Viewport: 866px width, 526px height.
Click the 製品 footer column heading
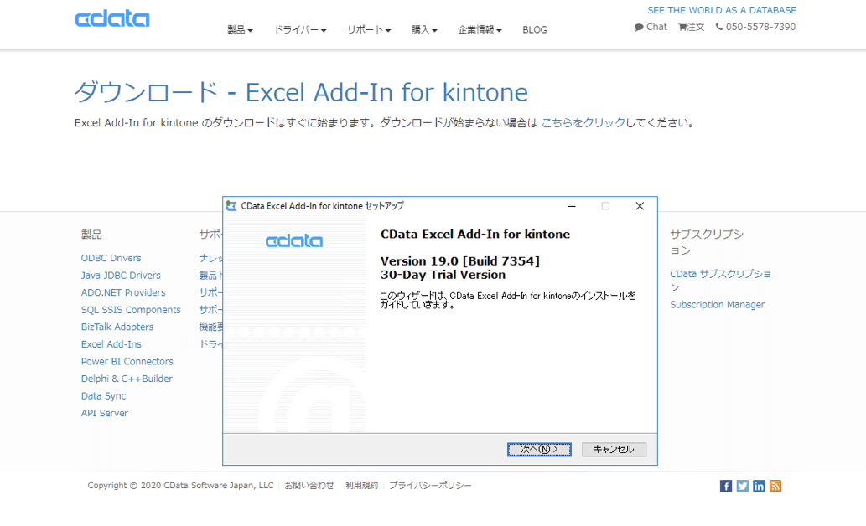[x=91, y=234]
